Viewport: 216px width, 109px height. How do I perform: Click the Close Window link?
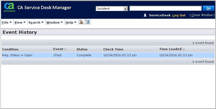coord(202,15)
